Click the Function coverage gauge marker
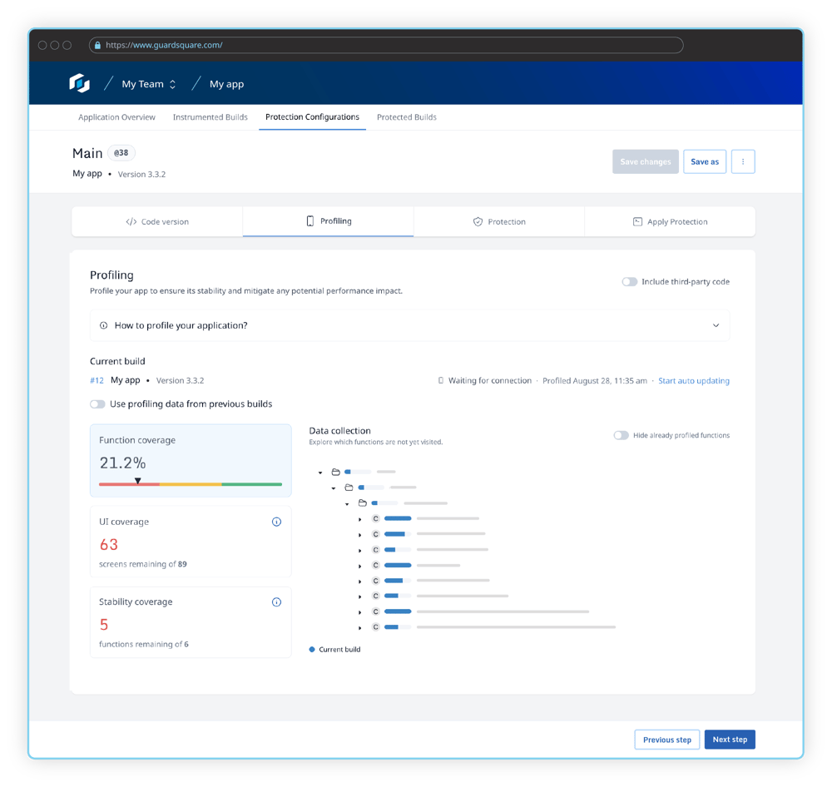Viewport: 832px width, 787px height. (138, 482)
